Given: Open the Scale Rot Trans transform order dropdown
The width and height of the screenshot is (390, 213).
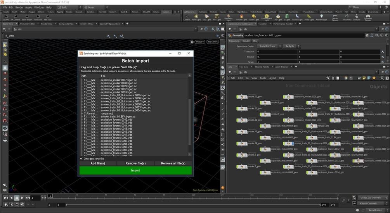Looking at the screenshot, I should pos(269,46).
